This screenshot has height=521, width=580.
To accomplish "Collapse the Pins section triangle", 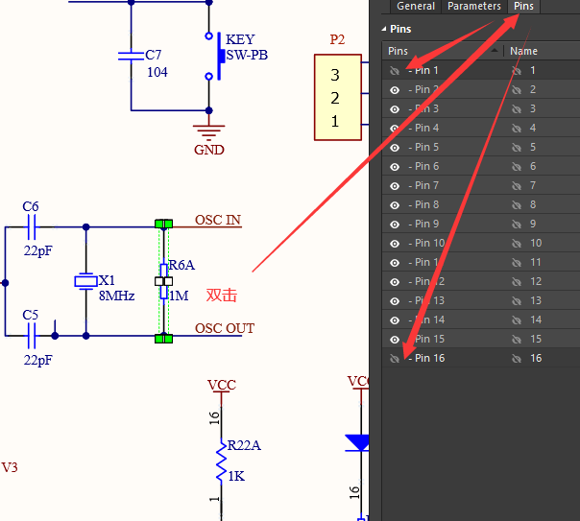I will coord(384,29).
